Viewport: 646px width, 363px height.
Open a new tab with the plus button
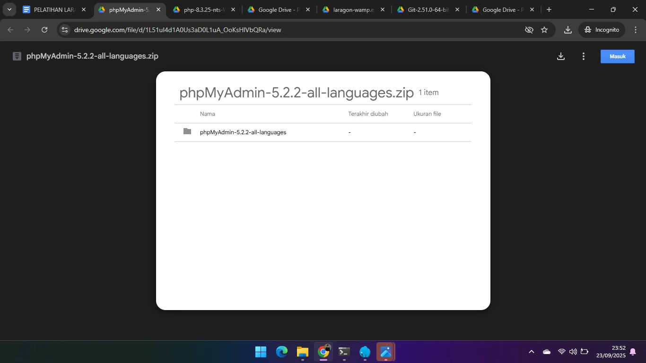pyautogui.click(x=549, y=9)
